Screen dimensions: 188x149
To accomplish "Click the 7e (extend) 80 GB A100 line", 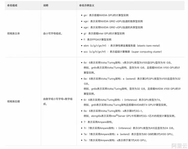I will pyautogui.click(x=129, y=134).
